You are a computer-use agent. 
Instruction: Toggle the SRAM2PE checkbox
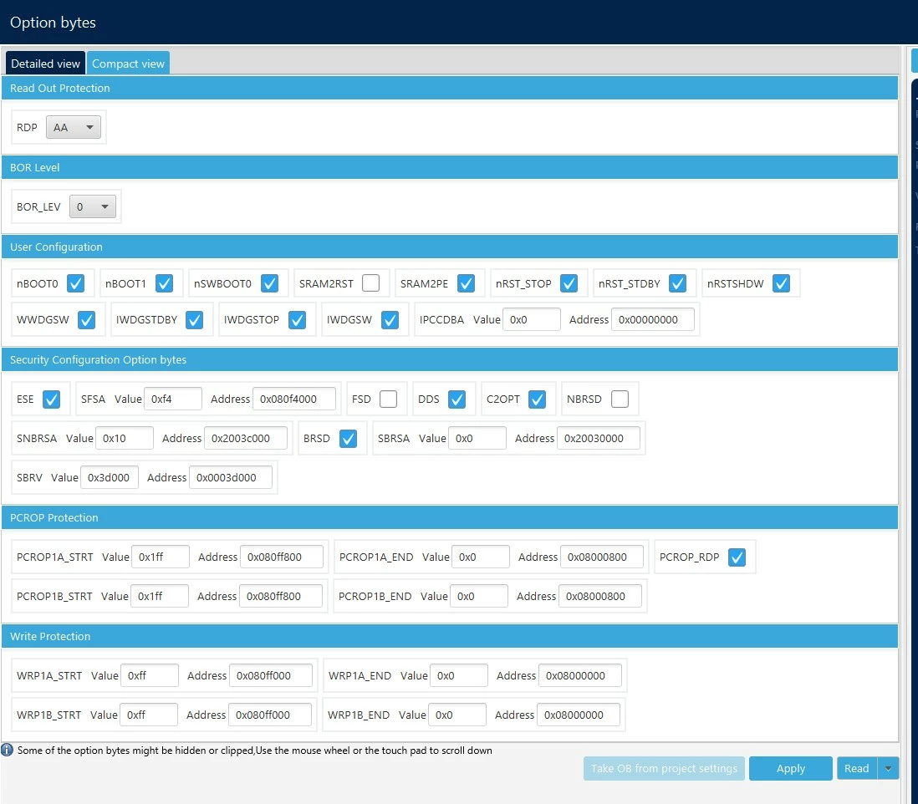point(466,283)
